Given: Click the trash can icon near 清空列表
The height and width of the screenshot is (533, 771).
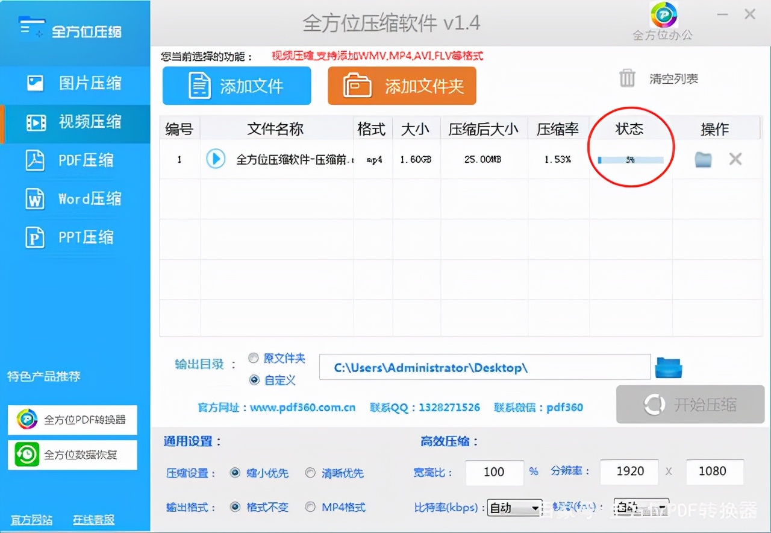Looking at the screenshot, I should [x=628, y=78].
